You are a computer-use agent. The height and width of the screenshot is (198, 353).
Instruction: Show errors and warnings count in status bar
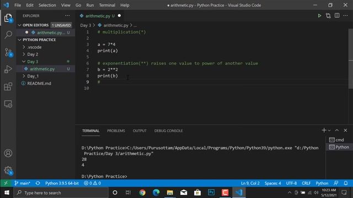pos(92,183)
